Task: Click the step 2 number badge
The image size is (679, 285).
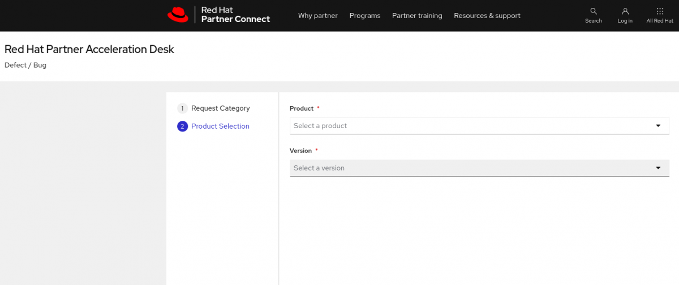Action: [x=182, y=126]
